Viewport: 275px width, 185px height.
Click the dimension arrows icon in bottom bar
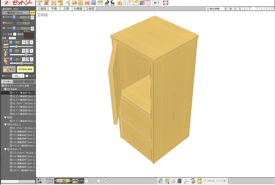pyautogui.click(x=199, y=181)
